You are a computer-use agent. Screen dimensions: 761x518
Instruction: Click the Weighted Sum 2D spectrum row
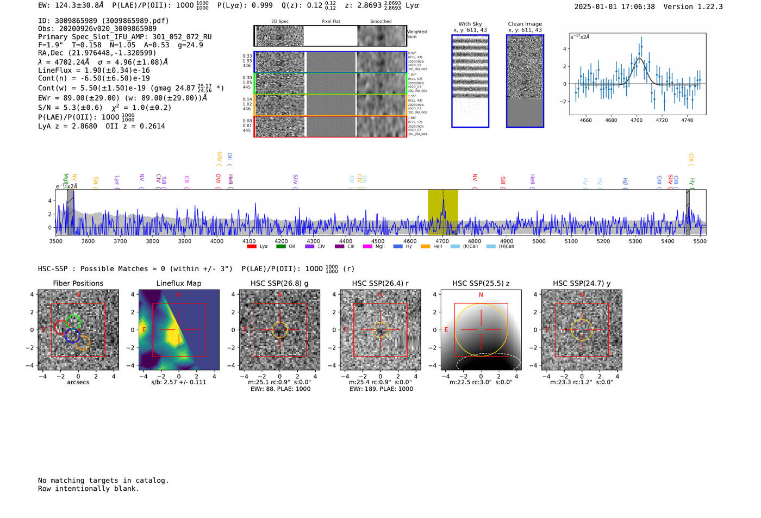point(330,36)
